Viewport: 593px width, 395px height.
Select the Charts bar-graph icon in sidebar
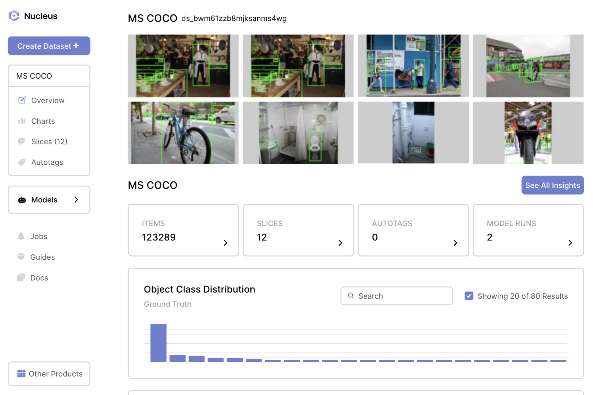(x=22, y=121)
